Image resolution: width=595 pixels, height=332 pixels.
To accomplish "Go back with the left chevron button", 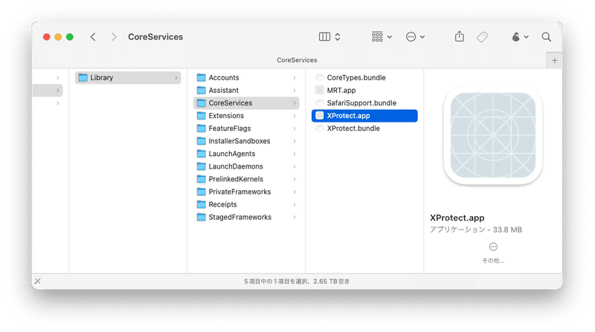I will tap(93, 36).
